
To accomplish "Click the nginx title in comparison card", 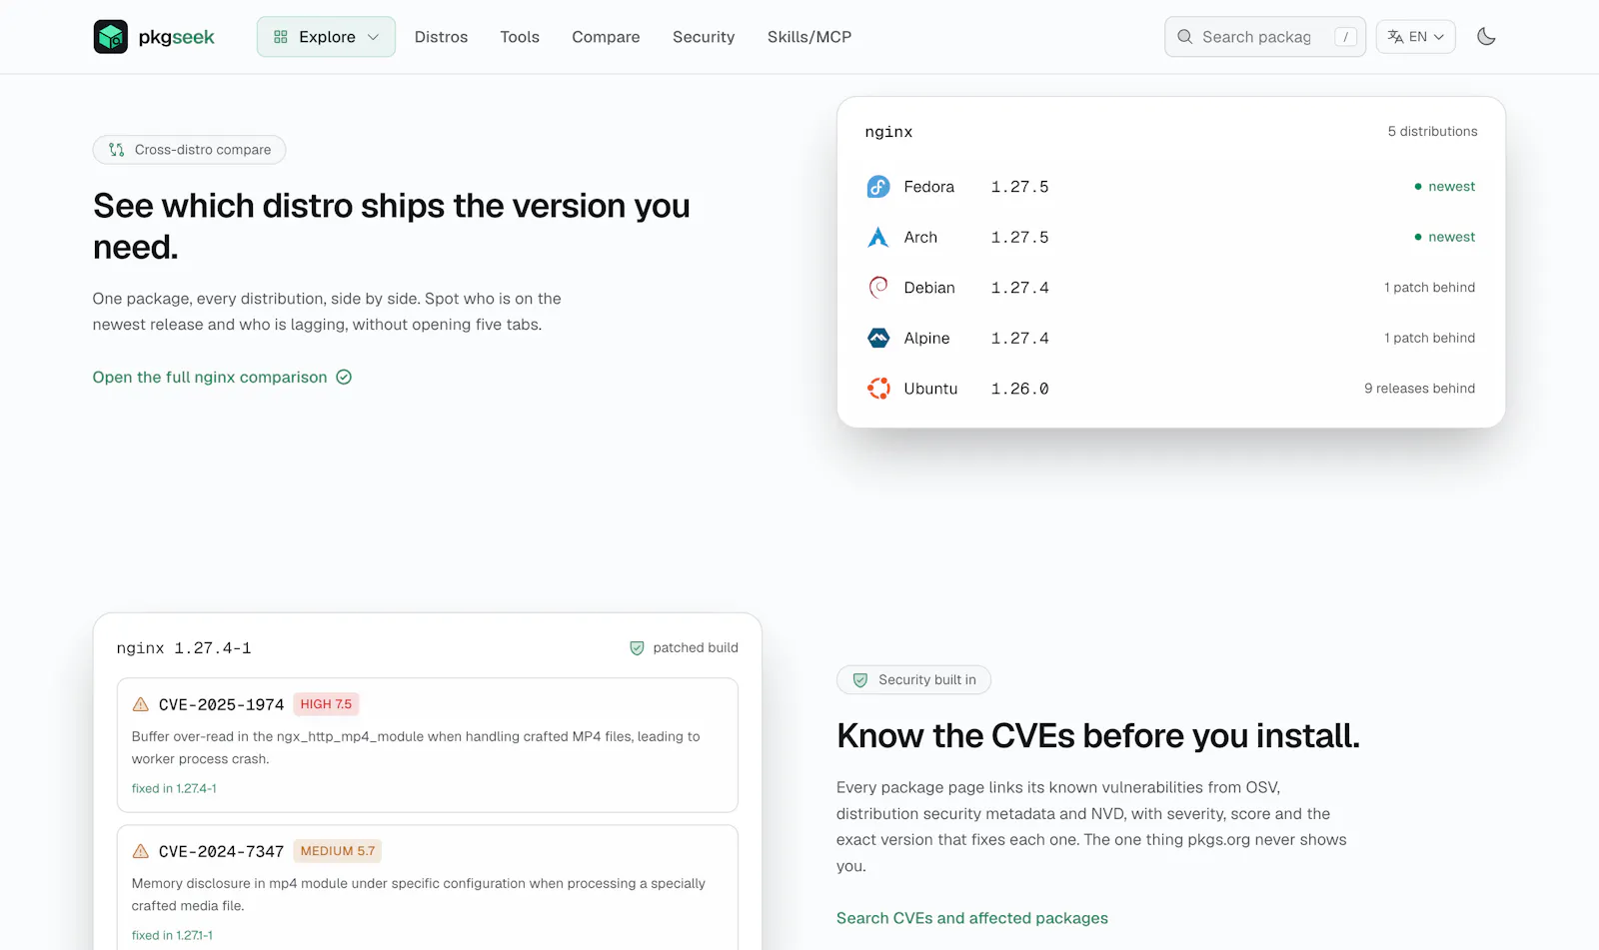I will 888,132.
